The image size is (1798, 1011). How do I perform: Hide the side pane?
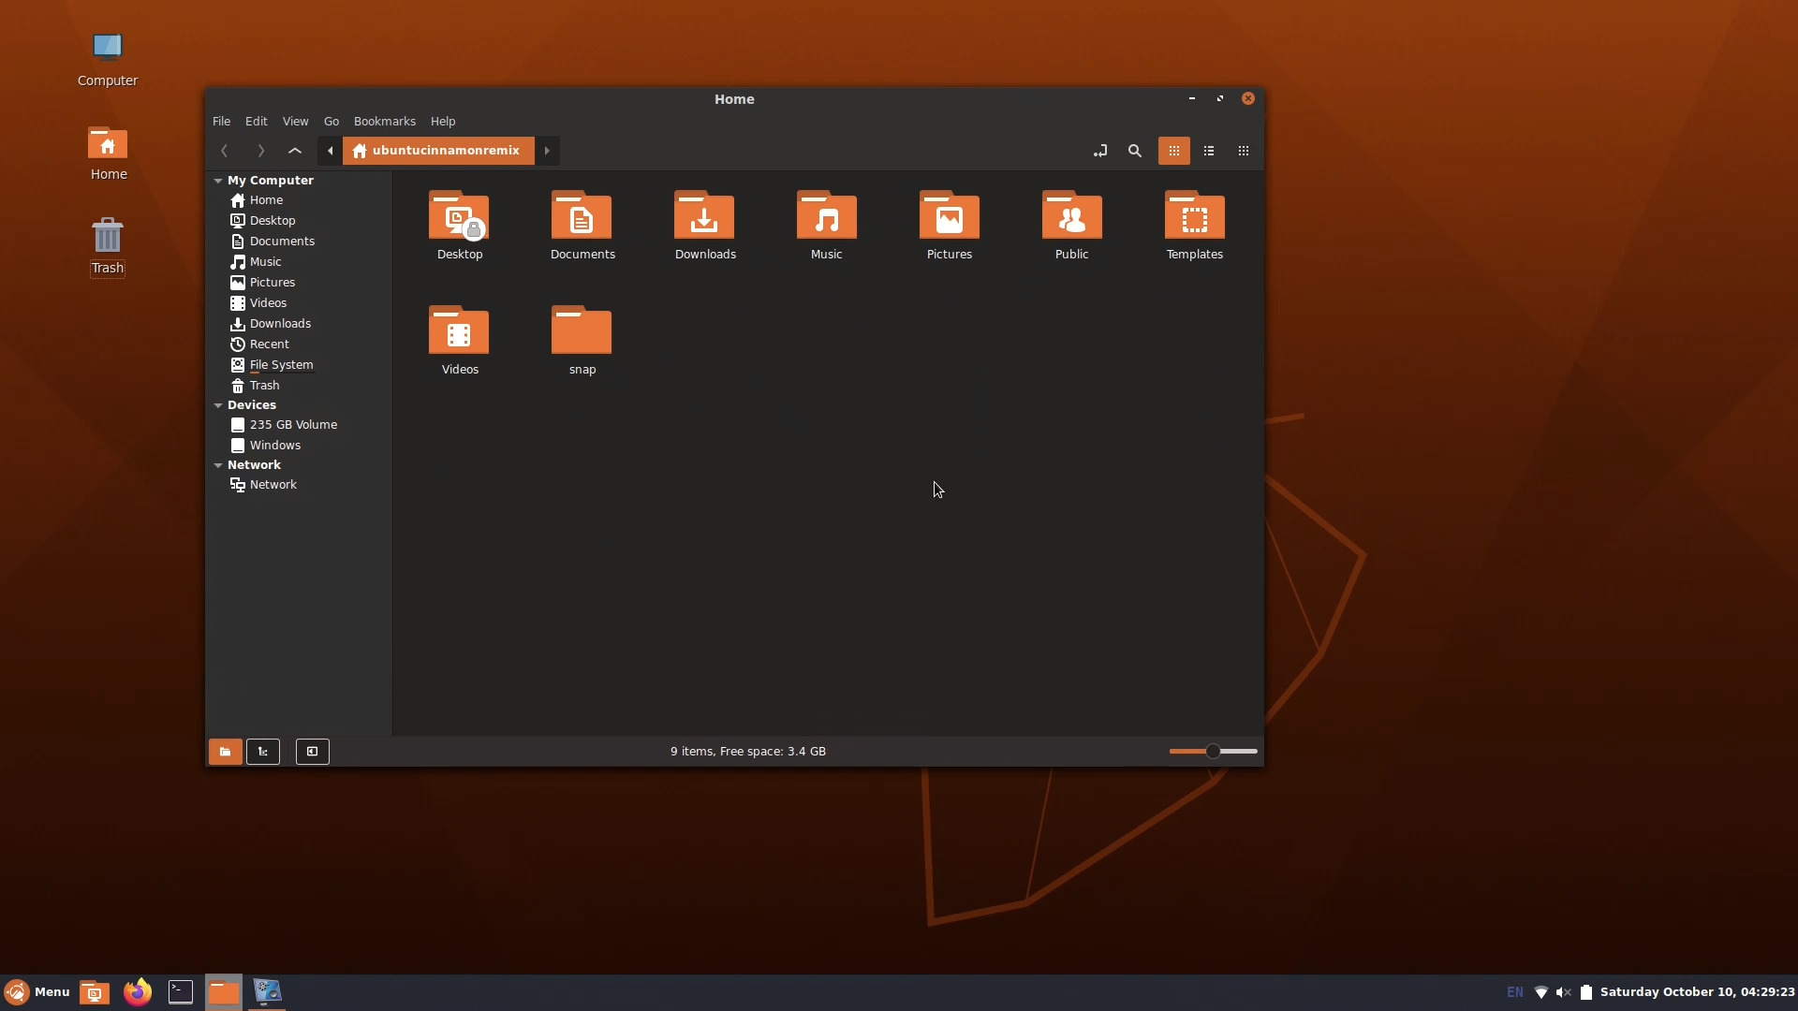[312, 752]
